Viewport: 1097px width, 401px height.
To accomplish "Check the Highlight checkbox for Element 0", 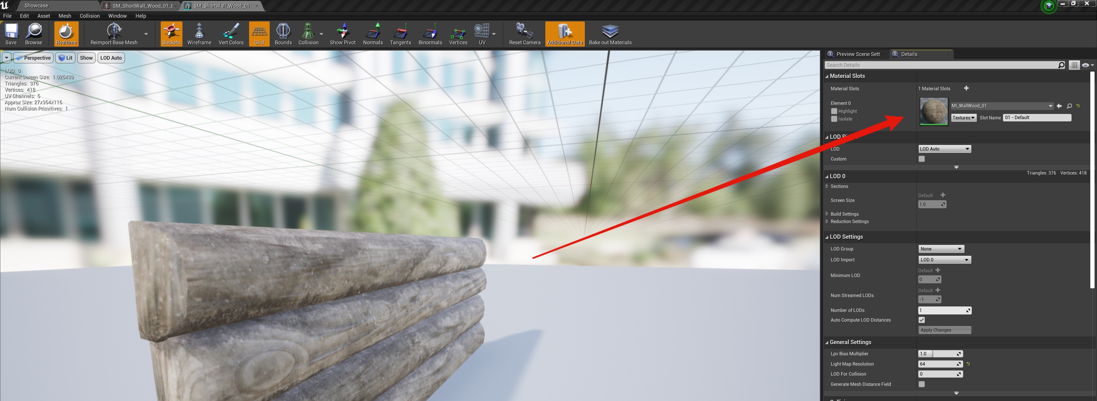I will coord(834,111).
